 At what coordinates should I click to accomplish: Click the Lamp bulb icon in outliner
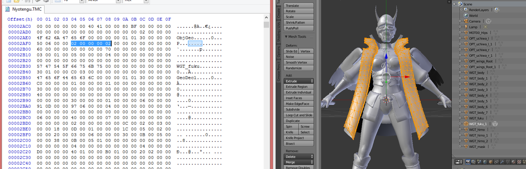point(466,27)
